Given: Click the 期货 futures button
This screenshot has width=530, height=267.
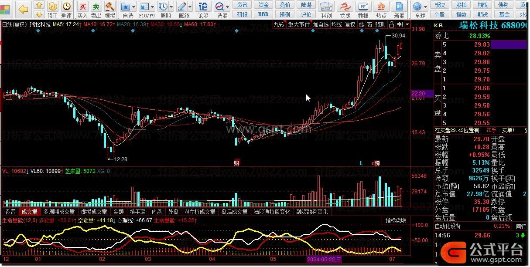Looking at the screenshot, I should [482, 14].
